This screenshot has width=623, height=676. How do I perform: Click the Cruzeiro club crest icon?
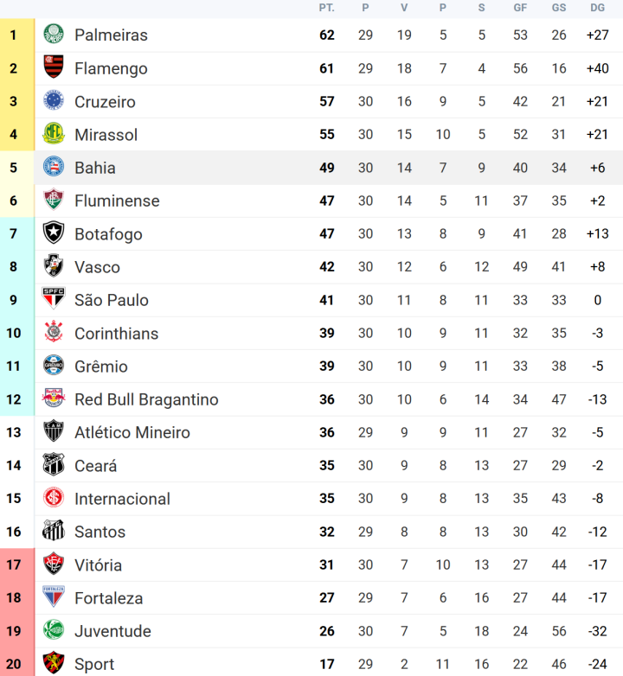pos(54,101)
